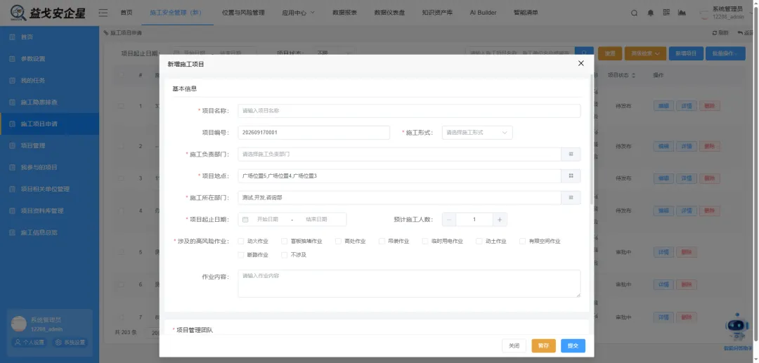Expand the 应用中心 menu dropdown
Screen dimensions: 759x363
298,13
